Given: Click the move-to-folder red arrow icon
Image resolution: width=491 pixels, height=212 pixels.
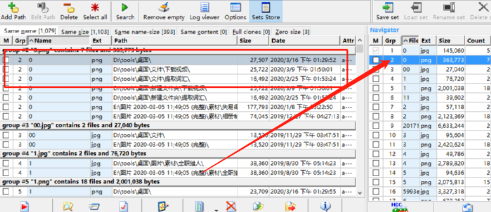Looking at the screenshot, I should [x=290, y=207].
